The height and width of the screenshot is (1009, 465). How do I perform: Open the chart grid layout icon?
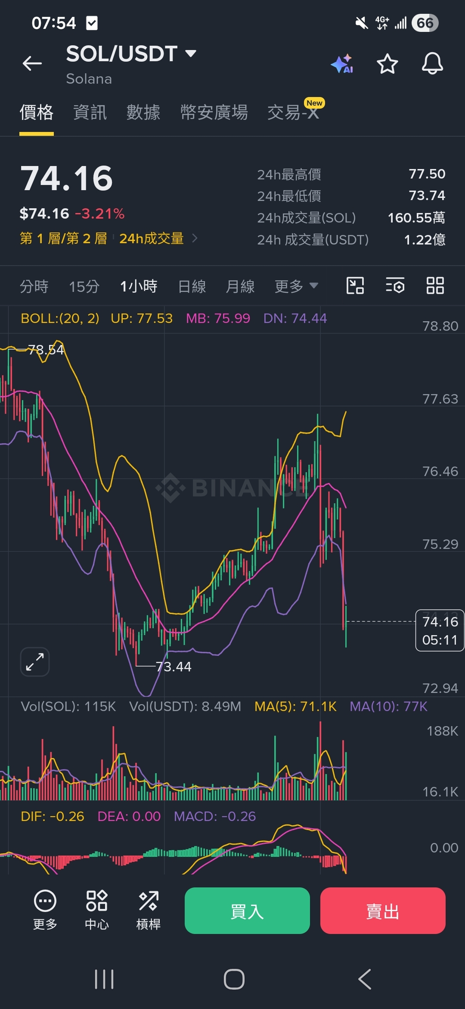click(435, 285)
